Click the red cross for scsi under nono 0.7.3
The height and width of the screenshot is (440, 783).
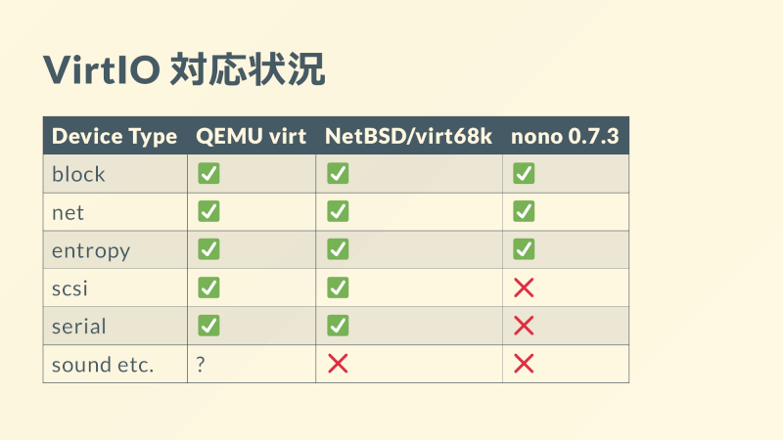524,287
